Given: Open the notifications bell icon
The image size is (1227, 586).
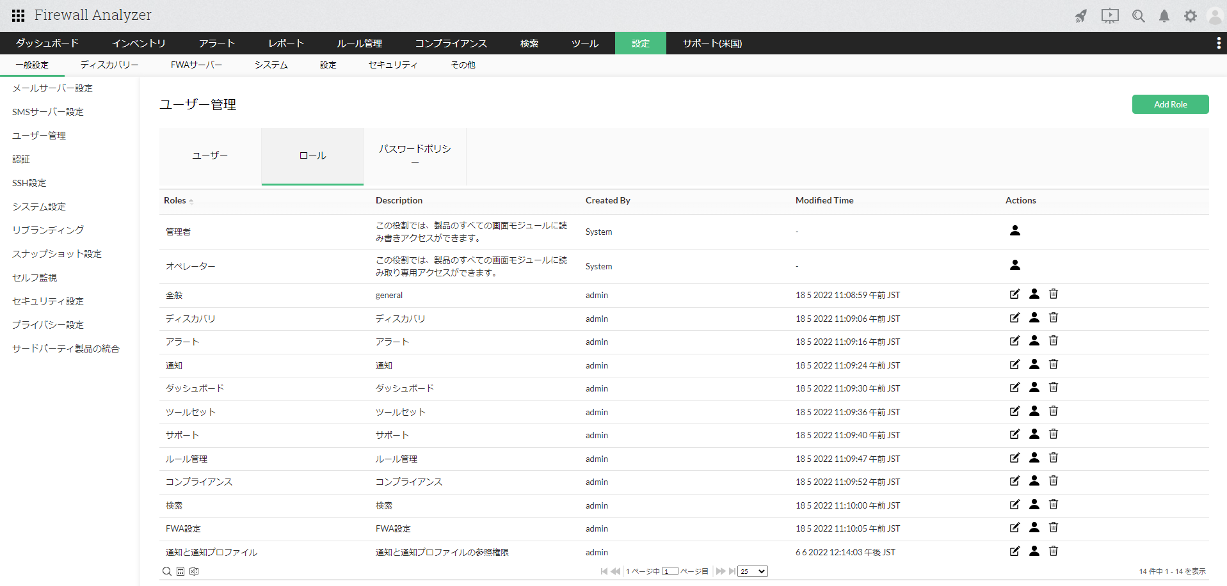Looking at the screenshot, I should coord(1164,16).
